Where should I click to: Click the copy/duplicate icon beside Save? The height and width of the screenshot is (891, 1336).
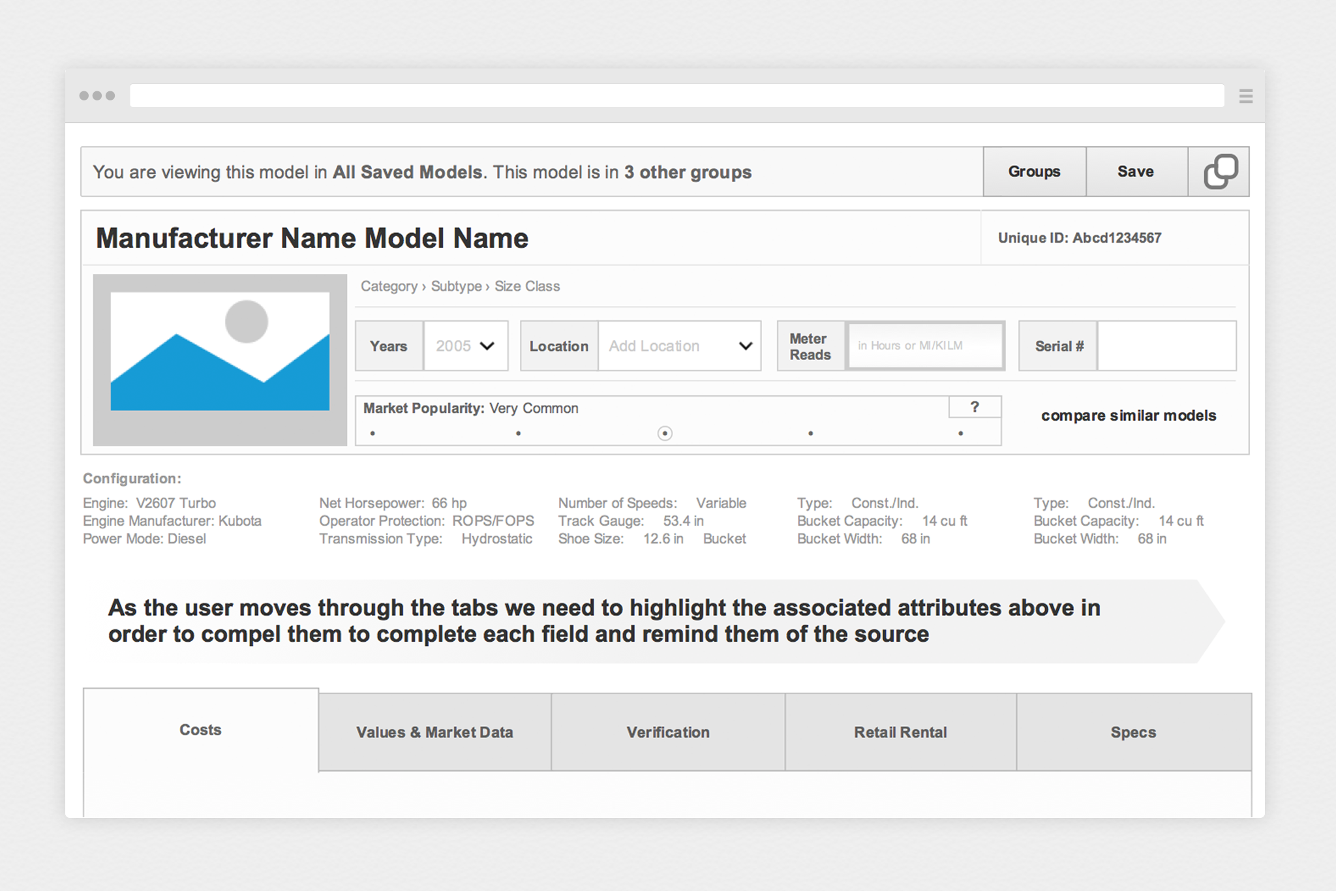click(x=1219, y=172)
